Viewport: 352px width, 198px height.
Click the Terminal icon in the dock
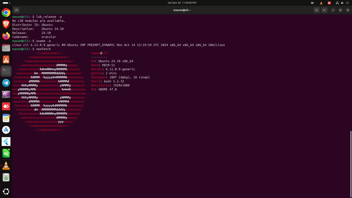pyautogui.click(x=6, y=71)
